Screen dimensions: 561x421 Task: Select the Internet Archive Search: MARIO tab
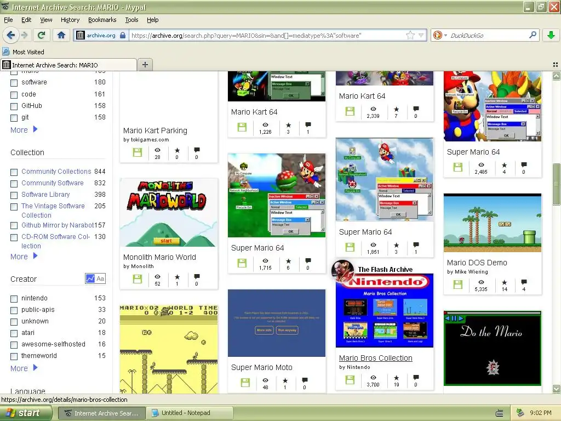click(x=68, y=65)
